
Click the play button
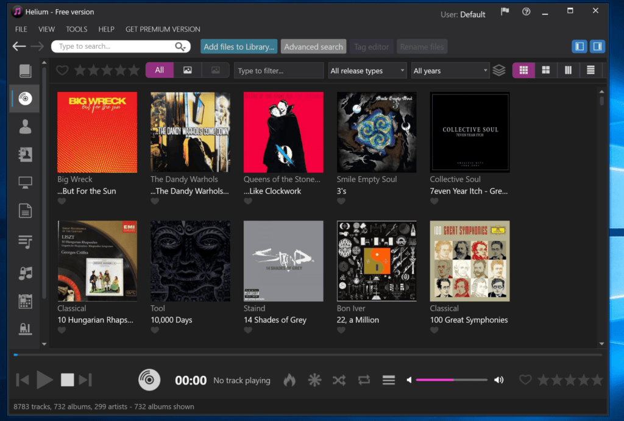[44, 380]
